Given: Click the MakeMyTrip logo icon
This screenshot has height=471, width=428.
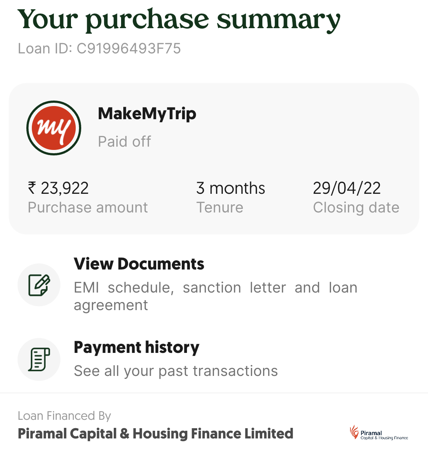Looking at the screenshot, I should click(54, 128).
